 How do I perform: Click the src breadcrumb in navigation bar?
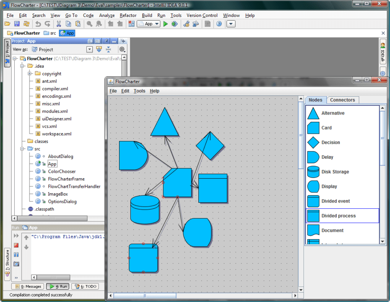[x=50, y=33]
